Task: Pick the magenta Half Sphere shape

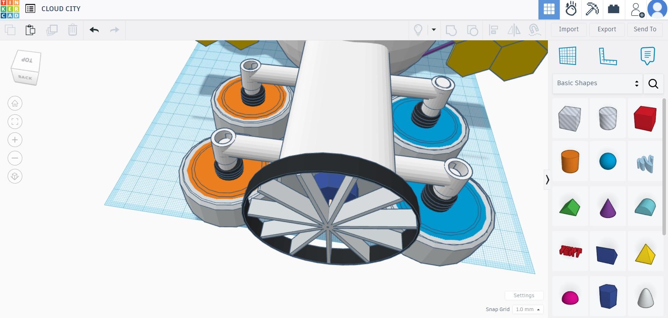Action: click(x=570, y=298)
